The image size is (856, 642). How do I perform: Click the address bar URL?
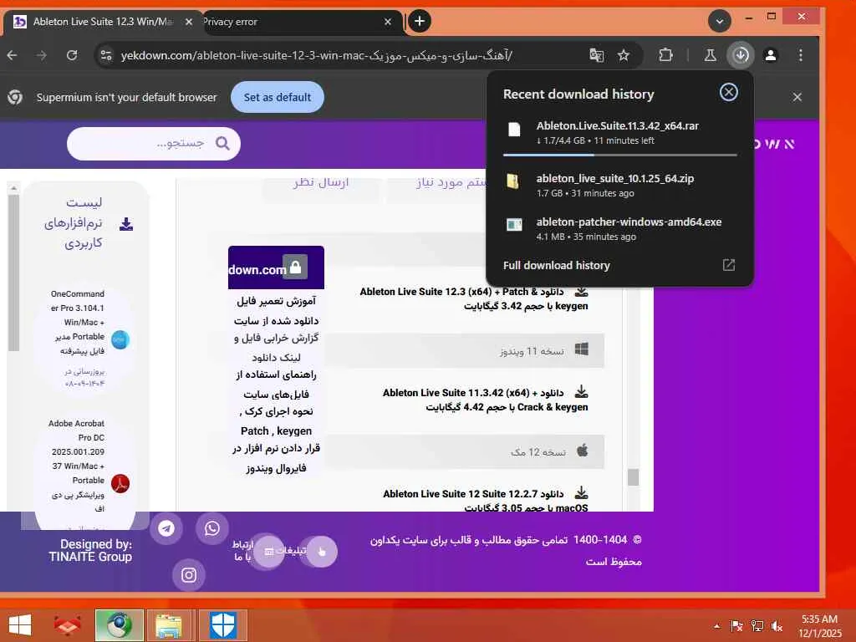316,55
